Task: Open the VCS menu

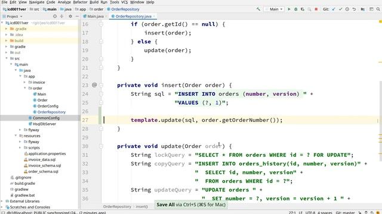Action: coord(125,2)
